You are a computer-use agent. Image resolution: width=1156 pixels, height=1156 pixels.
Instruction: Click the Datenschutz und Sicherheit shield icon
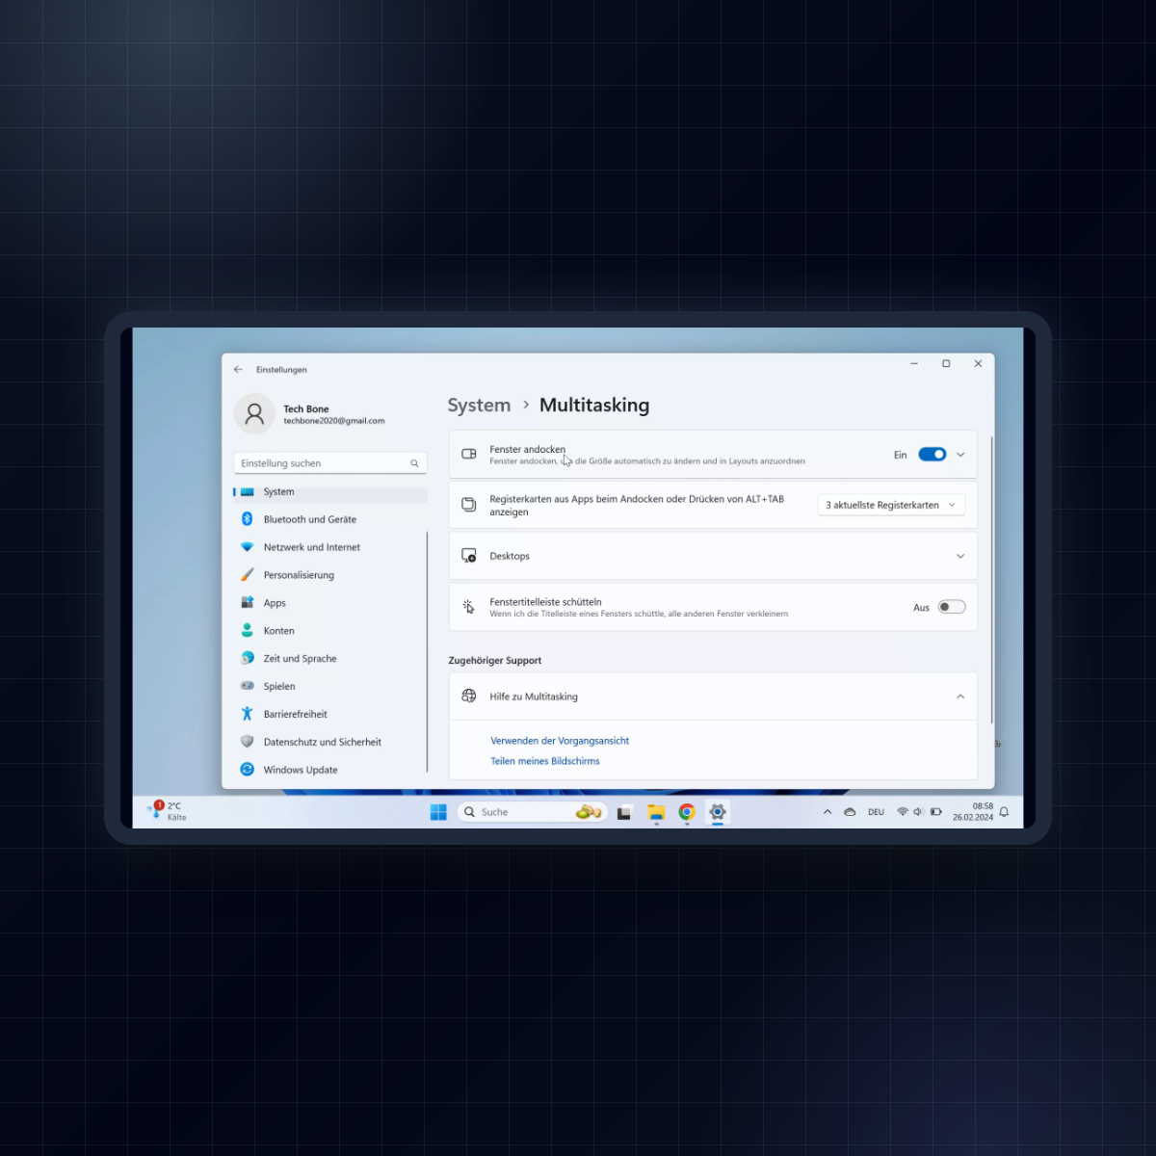(247, 742)
